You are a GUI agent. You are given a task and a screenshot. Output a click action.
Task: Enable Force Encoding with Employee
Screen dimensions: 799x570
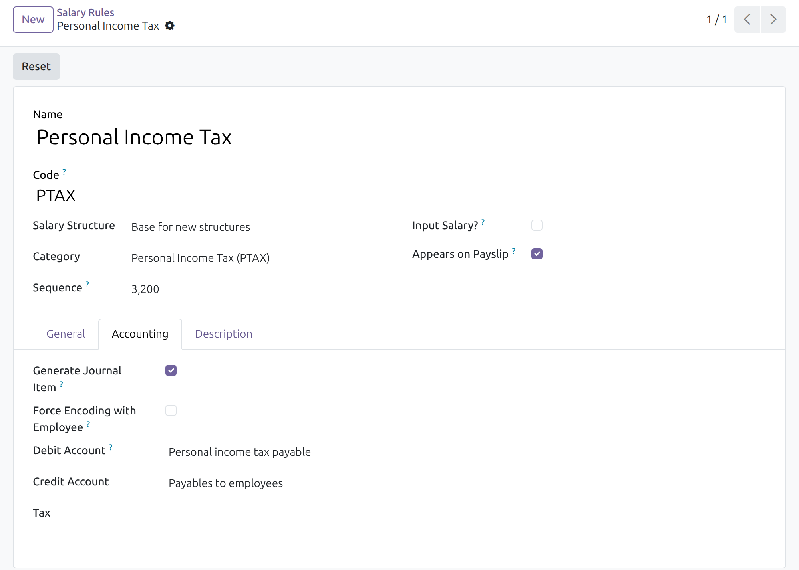pyautogui.click(x=171, y=410)
